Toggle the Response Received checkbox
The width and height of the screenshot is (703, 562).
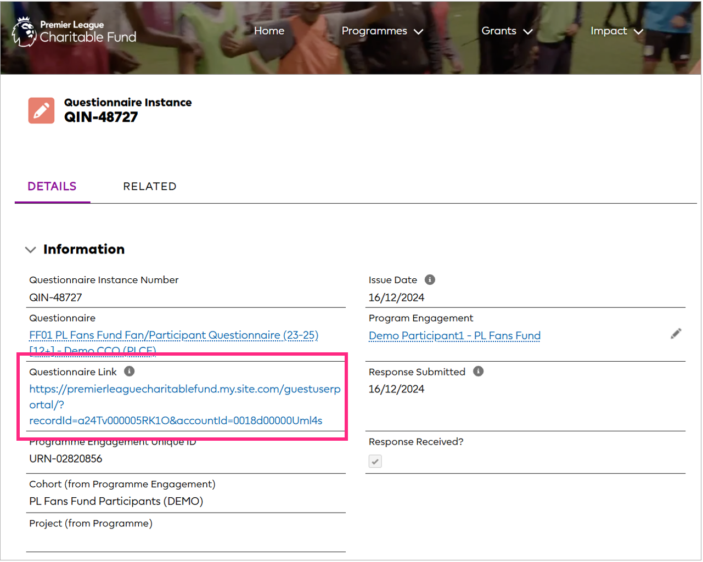(375, 462)
